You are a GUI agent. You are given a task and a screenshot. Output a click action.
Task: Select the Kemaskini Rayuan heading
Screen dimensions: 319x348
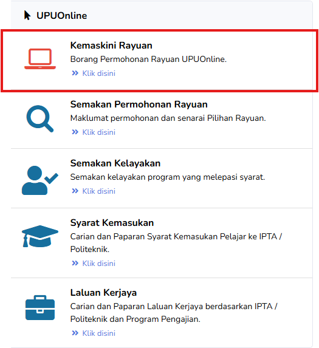coord(111,46)
